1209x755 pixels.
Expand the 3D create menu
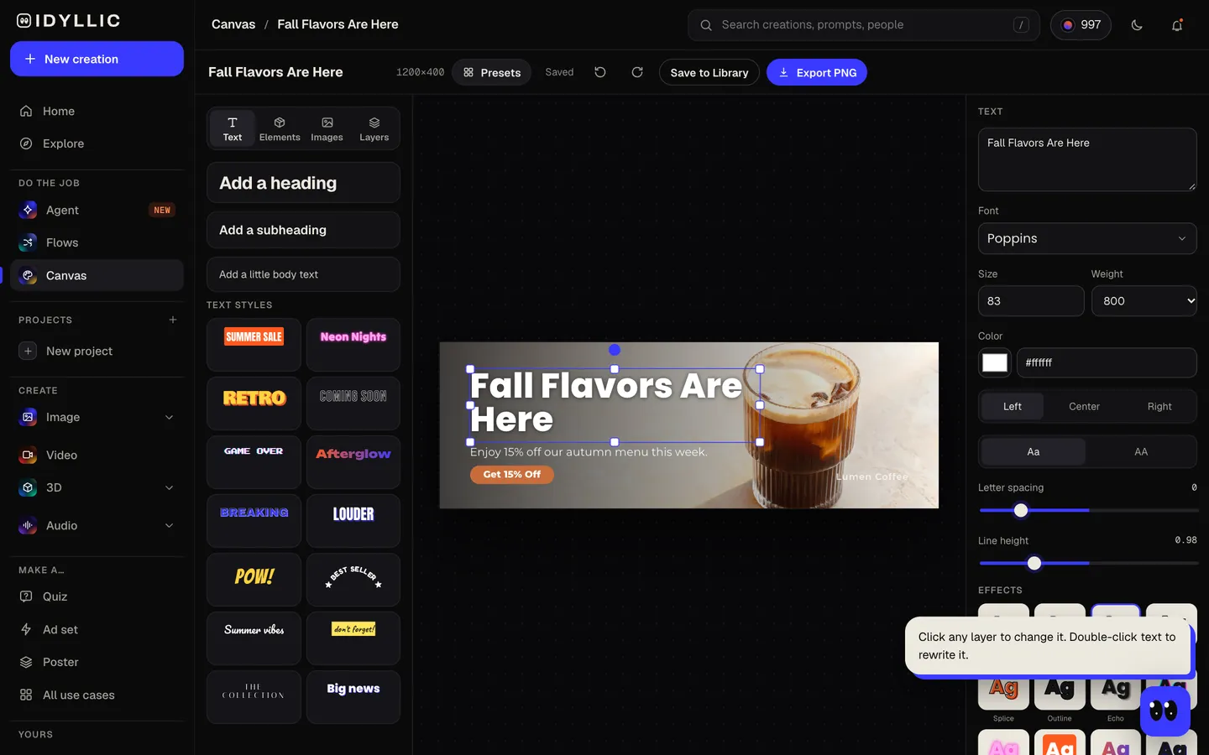[x=169, y=487]
